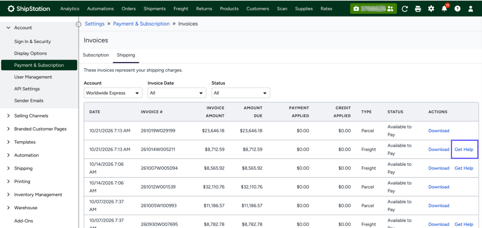Open Returns in the top menu
Image resolution: width=482 pixels, height=228 pixels.
204,9
